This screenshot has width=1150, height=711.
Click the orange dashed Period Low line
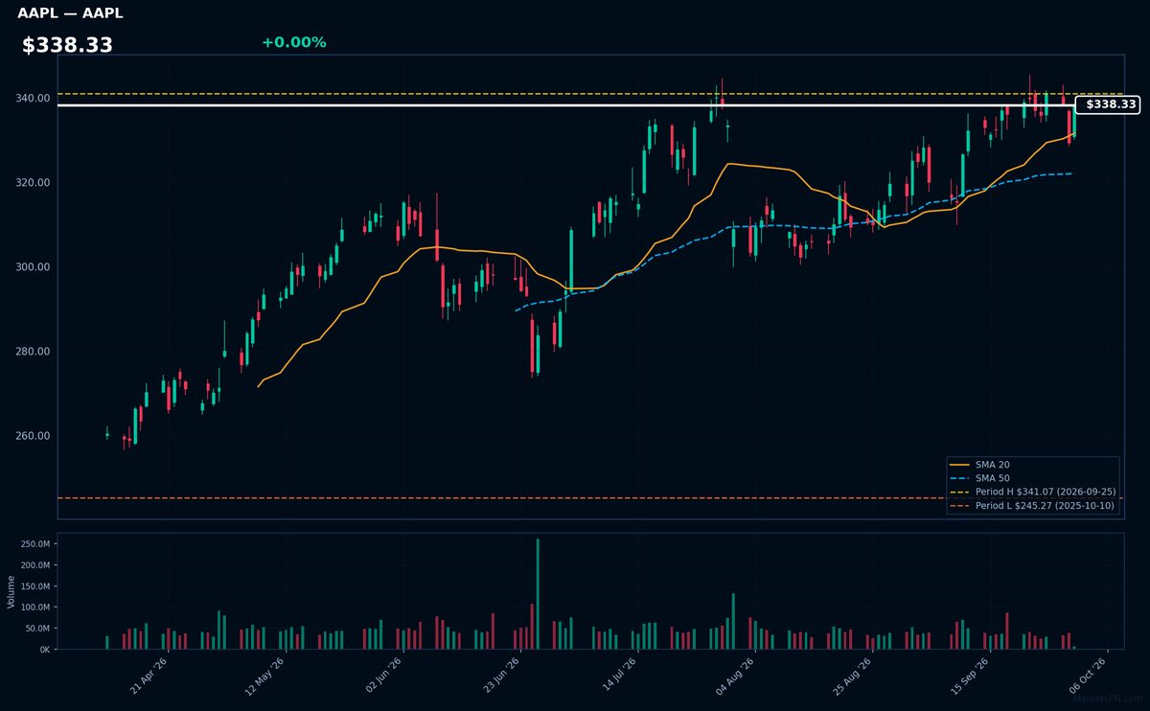pyautogui.click(x=590, y=498)
